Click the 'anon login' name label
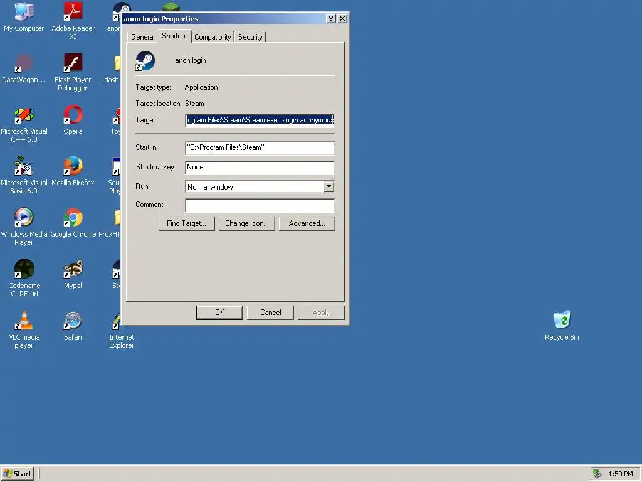The width and height of the screenshot is (642, 482). point(191,60)
